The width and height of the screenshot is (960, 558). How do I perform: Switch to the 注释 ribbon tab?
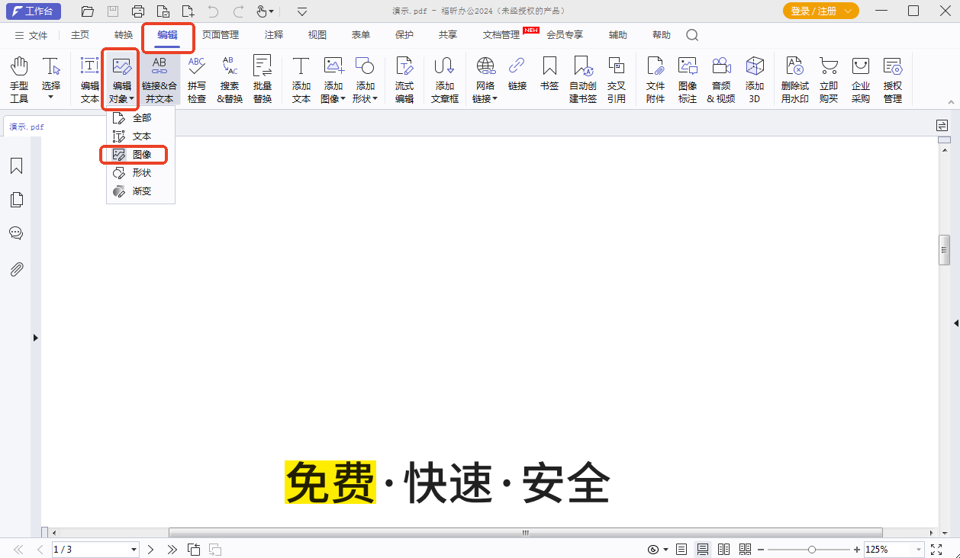[x=272, y=35]
